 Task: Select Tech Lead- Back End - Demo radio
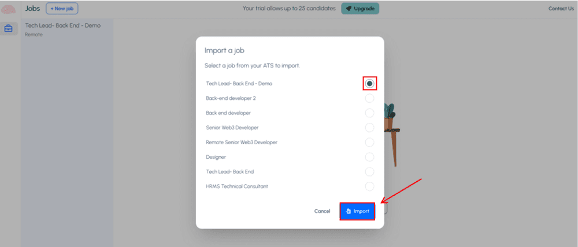[370, 84]
